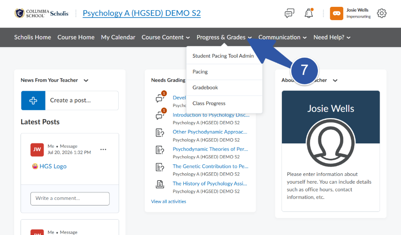Open My Calendar in navbar
Image resolution: width=401 pixels, height=235 pixels.
[118, 37]
